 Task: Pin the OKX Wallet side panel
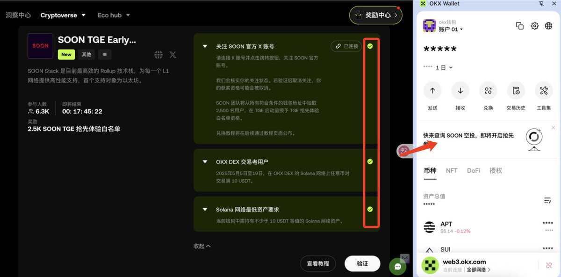tap(541, 4)
